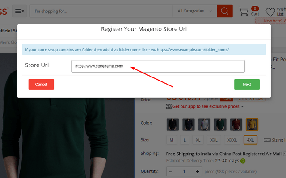Choose size 4XL
286x178 pixels.
pos(250,140)
